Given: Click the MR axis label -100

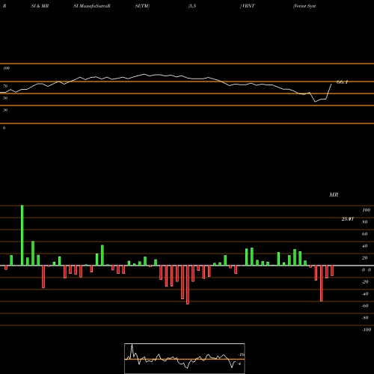Looking at the screenshot, I should 367,330.
